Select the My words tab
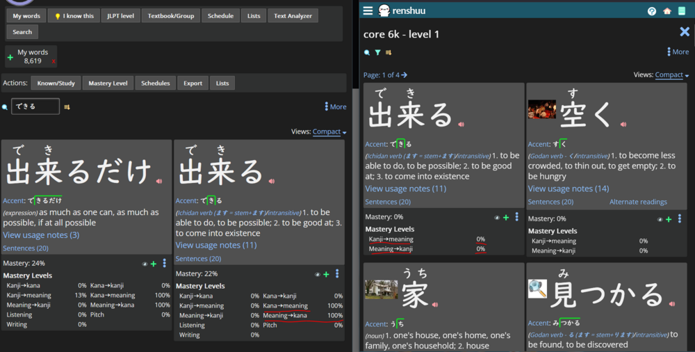This screenshot has height=352, width=695. 26,15
